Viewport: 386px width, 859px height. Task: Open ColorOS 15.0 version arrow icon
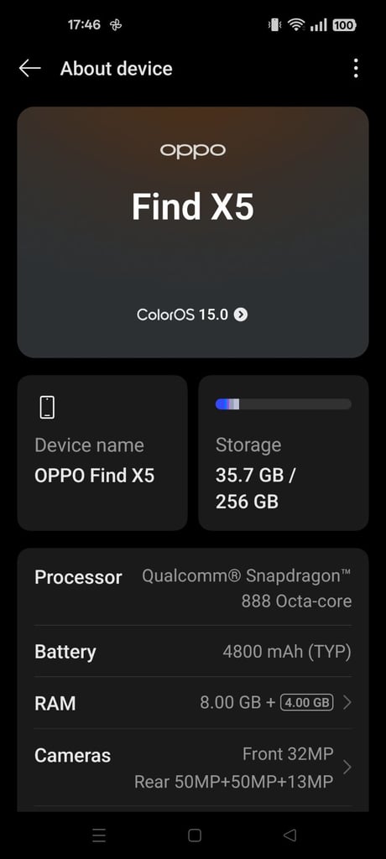[x=241, y=315]
